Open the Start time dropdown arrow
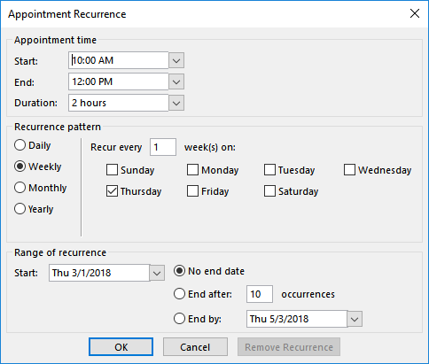429x364 pixels. click(x=176, y=60)
